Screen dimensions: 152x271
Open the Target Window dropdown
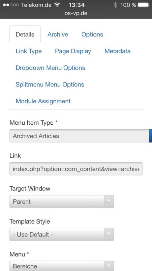[62, 202]
